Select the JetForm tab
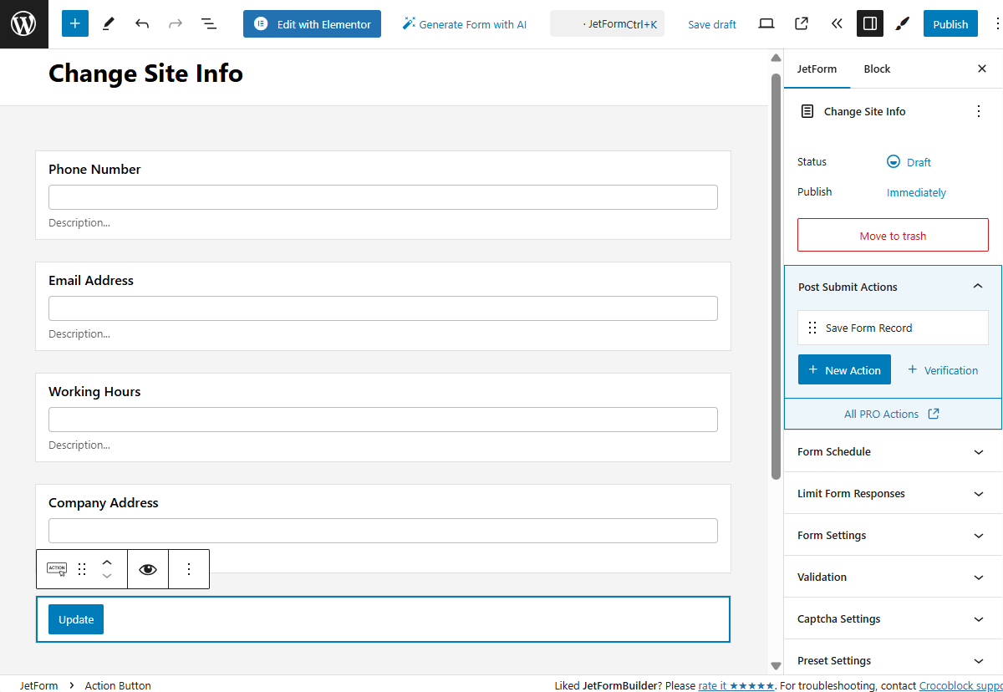This screenshot has height=692, width=1003. pos(817,69)
